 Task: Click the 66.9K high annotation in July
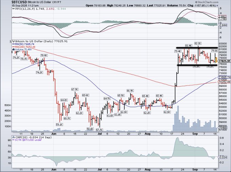point(130,91)
